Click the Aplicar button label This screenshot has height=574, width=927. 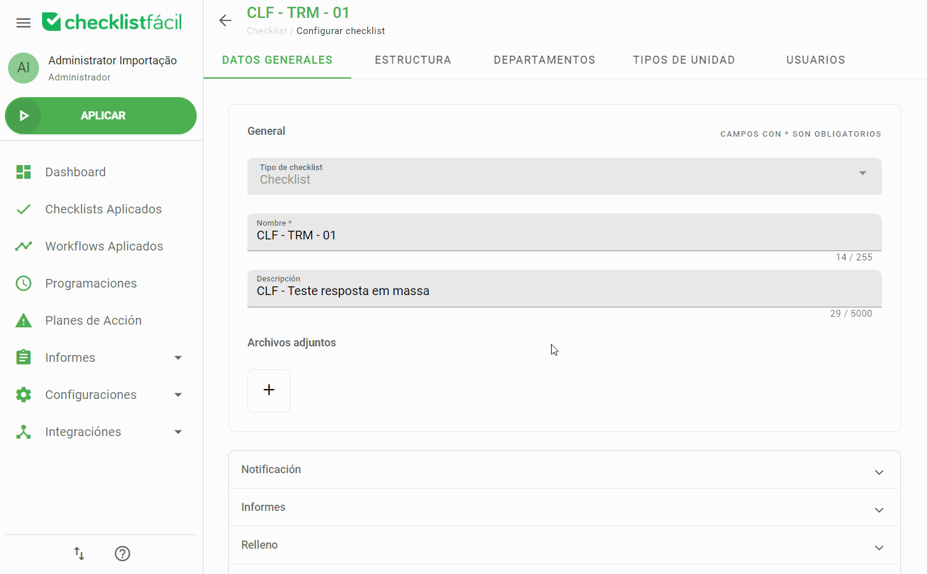tap(103, 116)
